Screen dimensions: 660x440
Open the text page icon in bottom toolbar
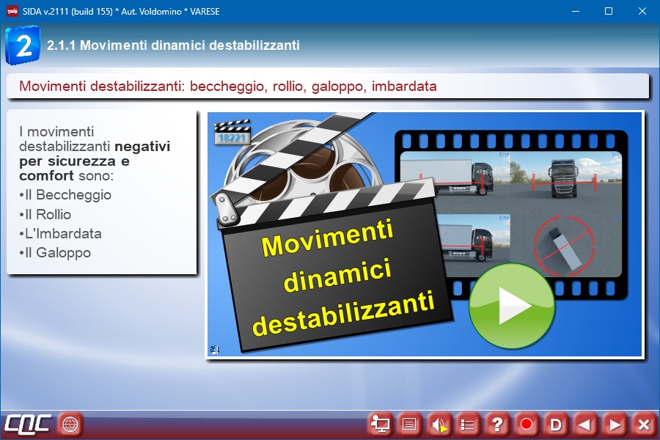(x=410, y=424)
